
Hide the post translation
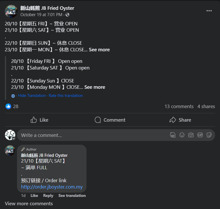click(32, 95)
